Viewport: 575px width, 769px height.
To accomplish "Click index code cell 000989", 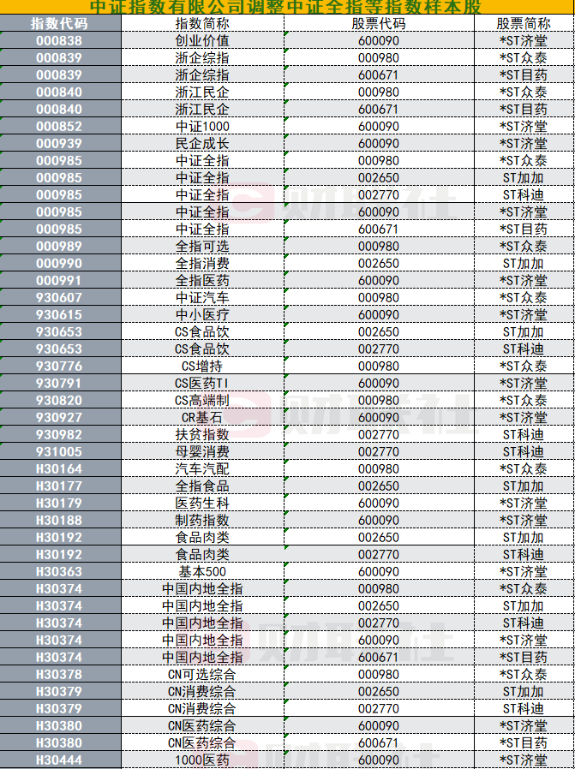I will [60, 246].
